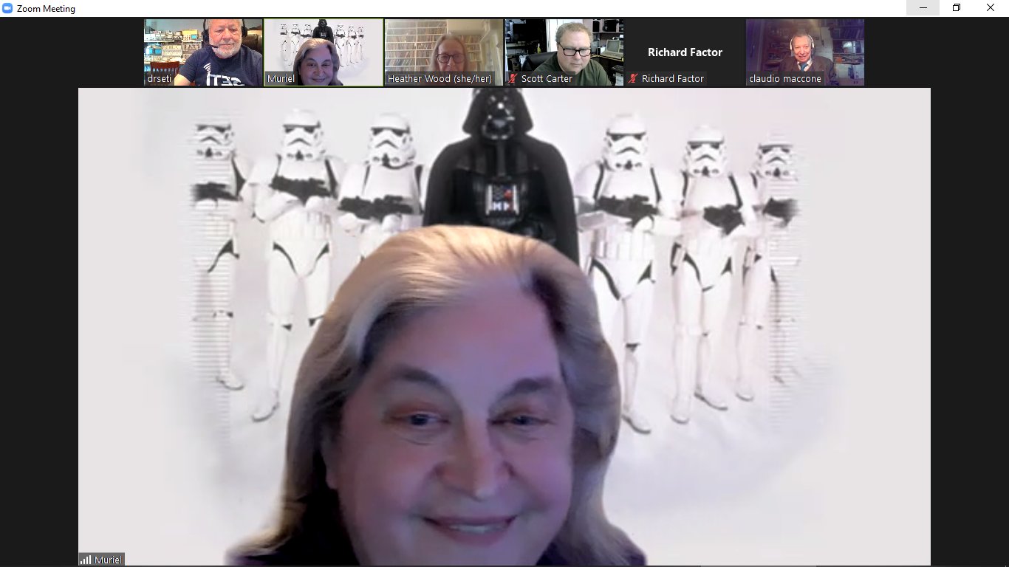Image resolution: width=1009 pixels, height=567 pixels.
Task: Select Heather Wood (she/her) video thumbnail
Action: click(x=444, y=52)
